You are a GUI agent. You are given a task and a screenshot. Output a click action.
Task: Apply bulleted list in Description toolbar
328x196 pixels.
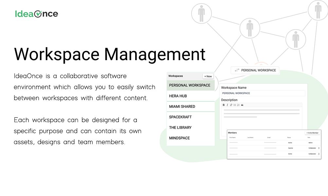(235, 105)
